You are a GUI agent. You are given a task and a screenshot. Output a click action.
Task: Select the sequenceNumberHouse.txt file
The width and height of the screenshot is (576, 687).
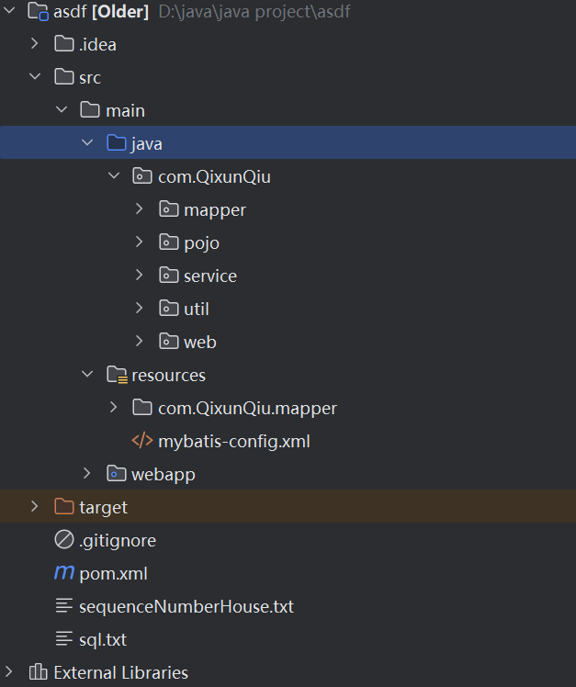pyautogui.click(x=186, y=606)
